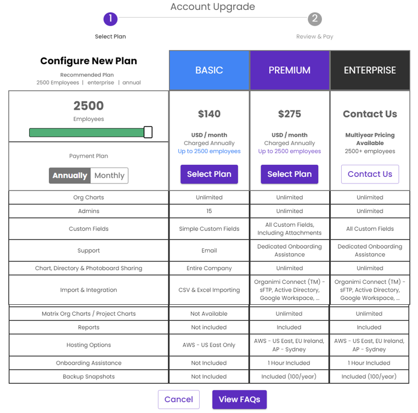Click the employee count slider handle

[148, 132]
